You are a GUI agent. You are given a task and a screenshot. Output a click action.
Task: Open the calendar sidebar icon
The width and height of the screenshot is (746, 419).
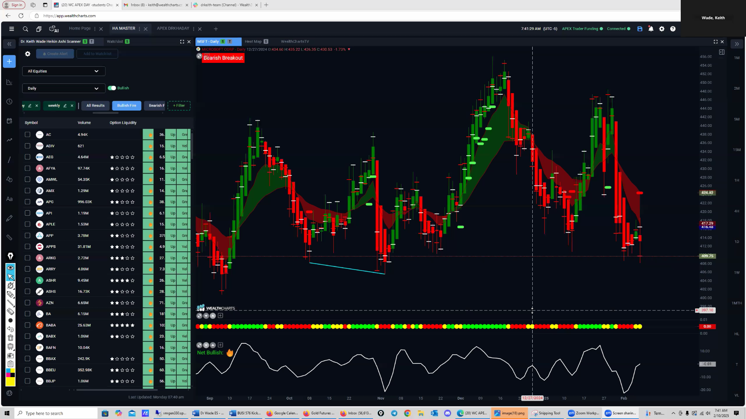(x=9, y=121)
